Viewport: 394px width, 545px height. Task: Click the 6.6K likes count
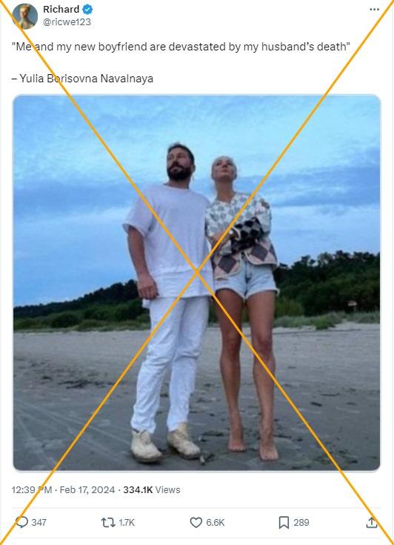click(x=216, y=523)
